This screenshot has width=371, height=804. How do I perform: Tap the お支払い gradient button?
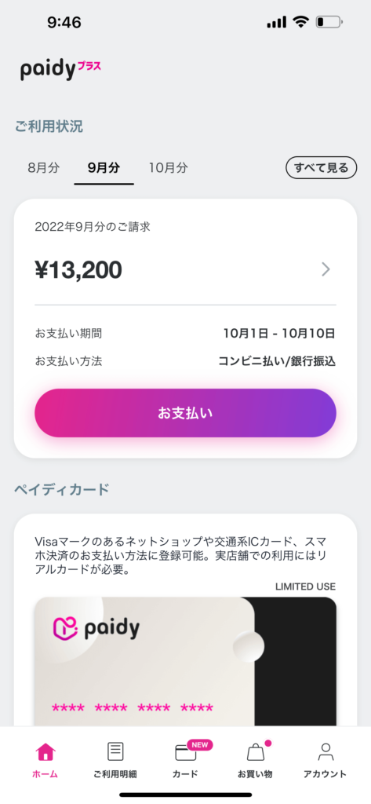click(185, 413)
